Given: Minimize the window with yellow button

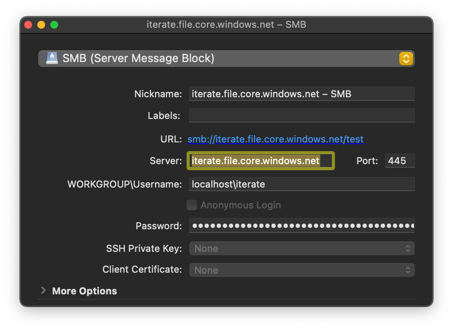Looking at the screenshot, I should (41, 25).
